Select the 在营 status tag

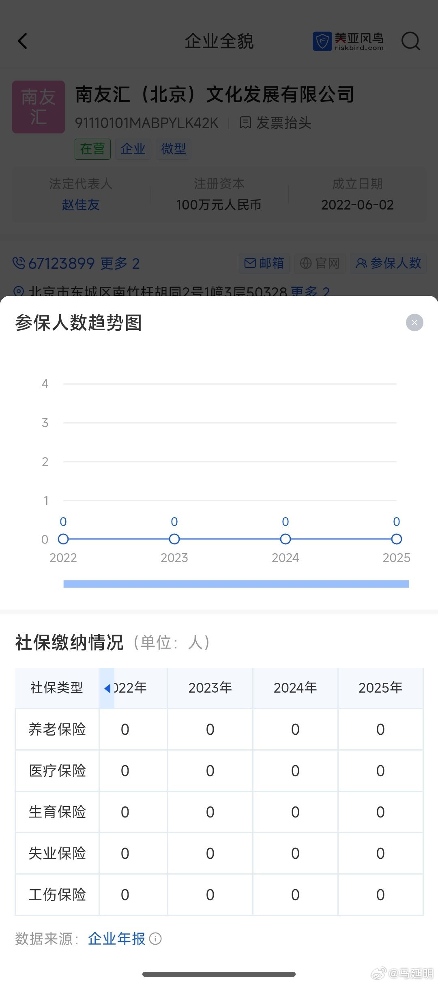92,149
